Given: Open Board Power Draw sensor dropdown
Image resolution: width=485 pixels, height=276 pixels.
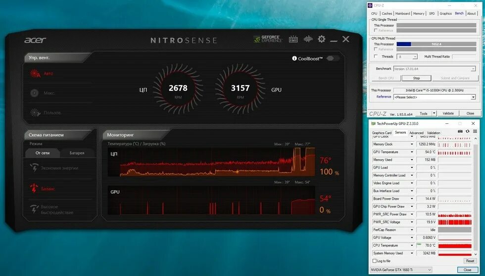Looking at the screenshot, I should pyautogui.click(x=412, y=199).
